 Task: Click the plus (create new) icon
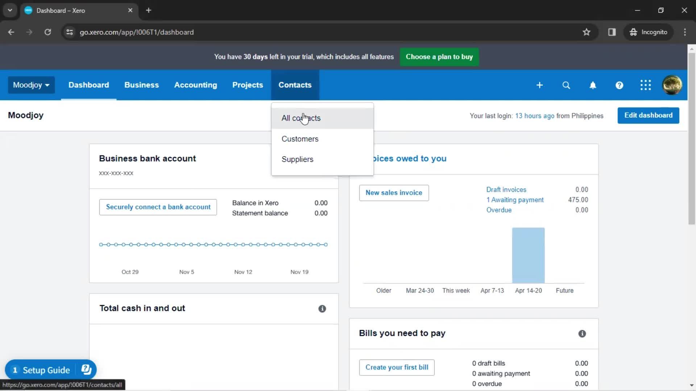tap(539, 85)
